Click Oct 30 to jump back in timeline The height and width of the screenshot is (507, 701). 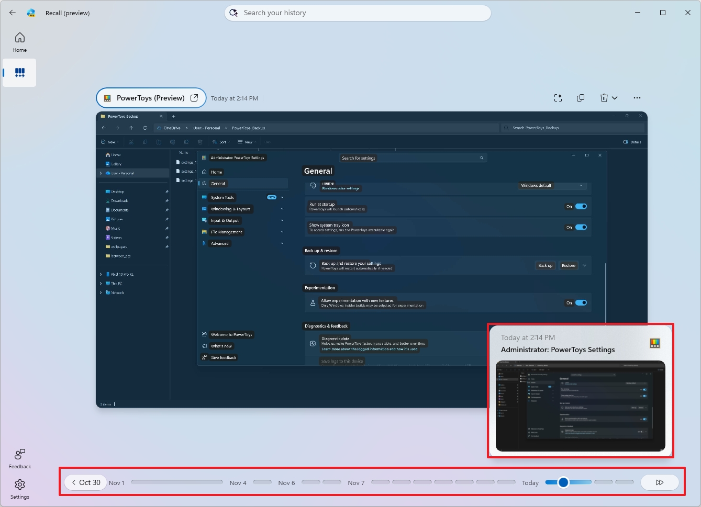coord(85,482)
